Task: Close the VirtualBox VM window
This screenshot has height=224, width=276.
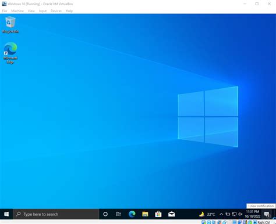Action: 269,3
